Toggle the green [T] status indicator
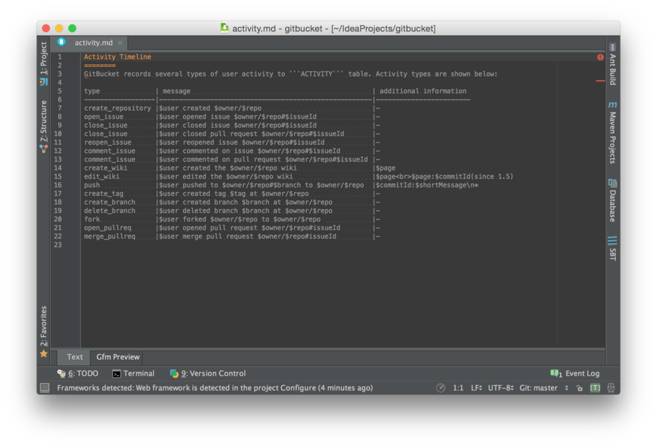Viewport: 657px width, 447px height. (595, 388)
